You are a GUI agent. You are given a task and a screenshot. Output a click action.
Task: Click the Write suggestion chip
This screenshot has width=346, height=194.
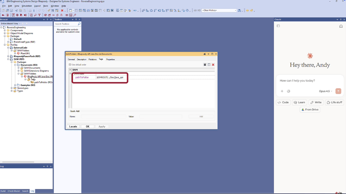(x=316, y=102)
